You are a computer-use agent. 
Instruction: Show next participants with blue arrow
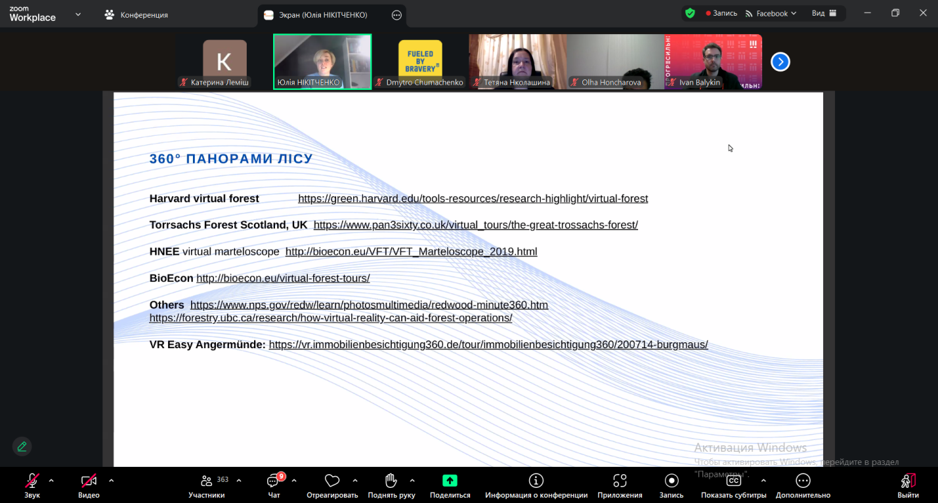coord(780,62)
